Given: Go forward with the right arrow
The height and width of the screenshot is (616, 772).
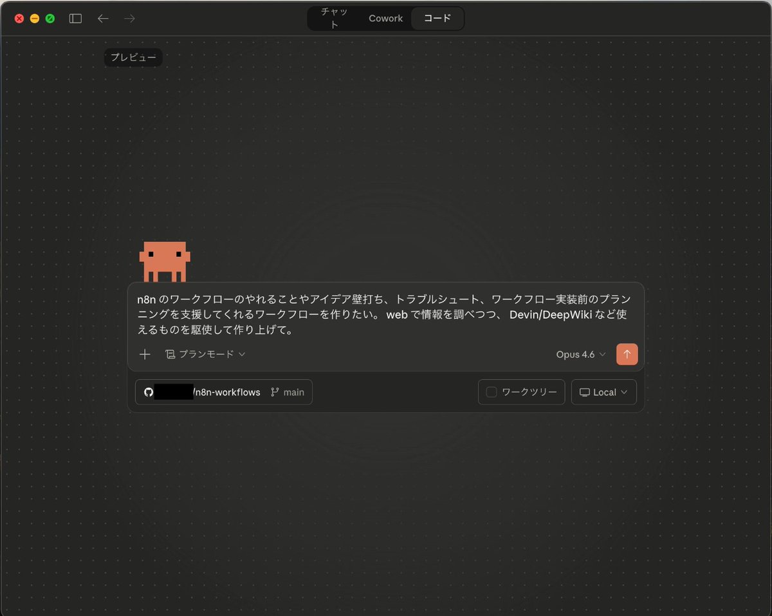Looking at the screenshot, I should point(130,19).
